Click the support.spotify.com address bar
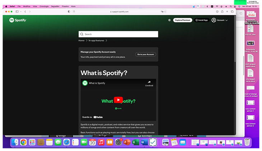The width and height of the screenshot is (262, 151). [119, 12]
